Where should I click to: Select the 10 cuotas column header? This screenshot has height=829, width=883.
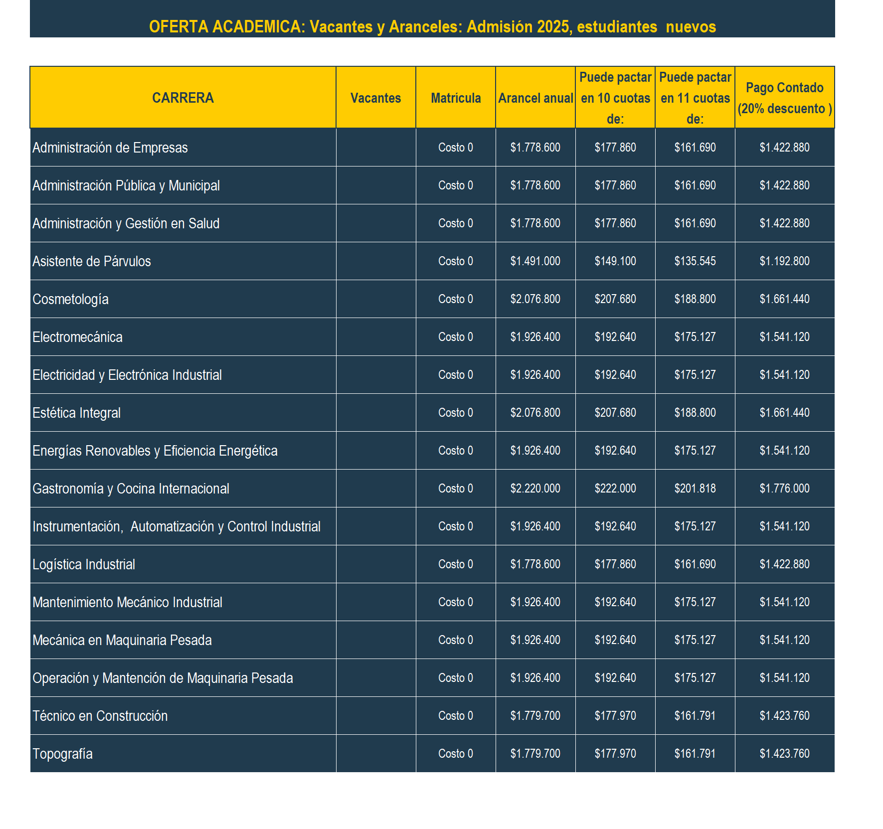tap(615, 98)
